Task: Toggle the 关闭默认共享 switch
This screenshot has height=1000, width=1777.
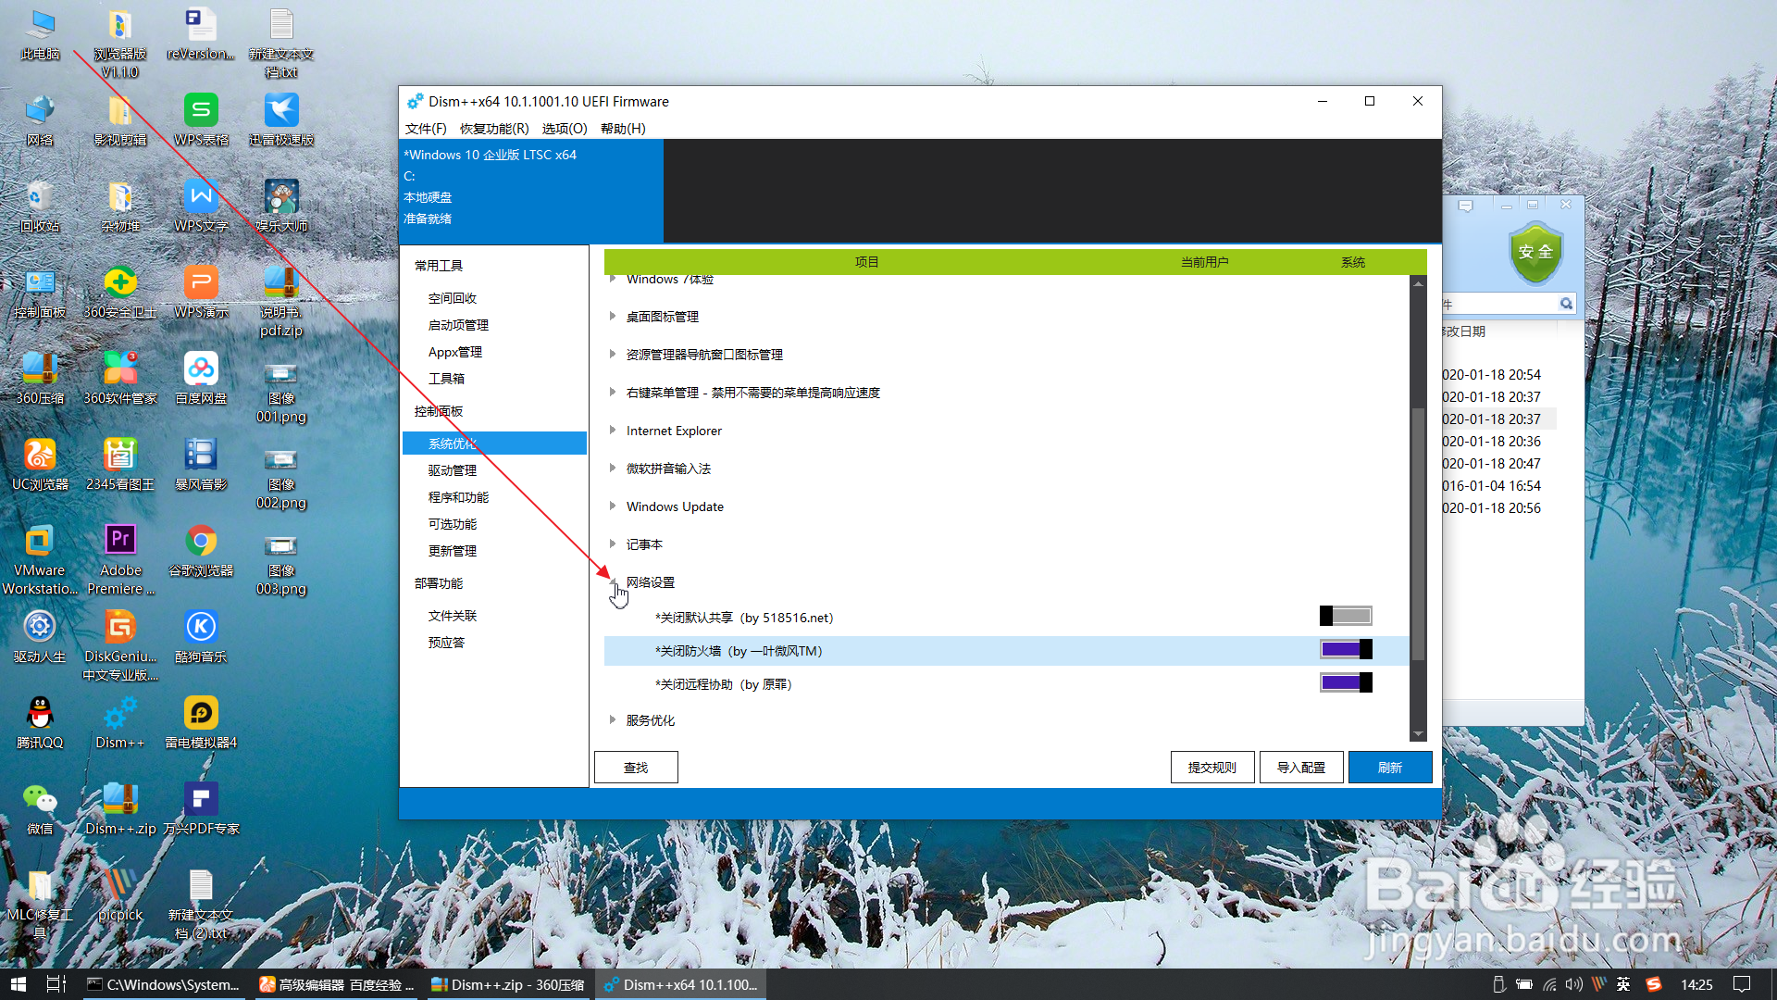Action: pyautogui.click(x=1346, y=617)
